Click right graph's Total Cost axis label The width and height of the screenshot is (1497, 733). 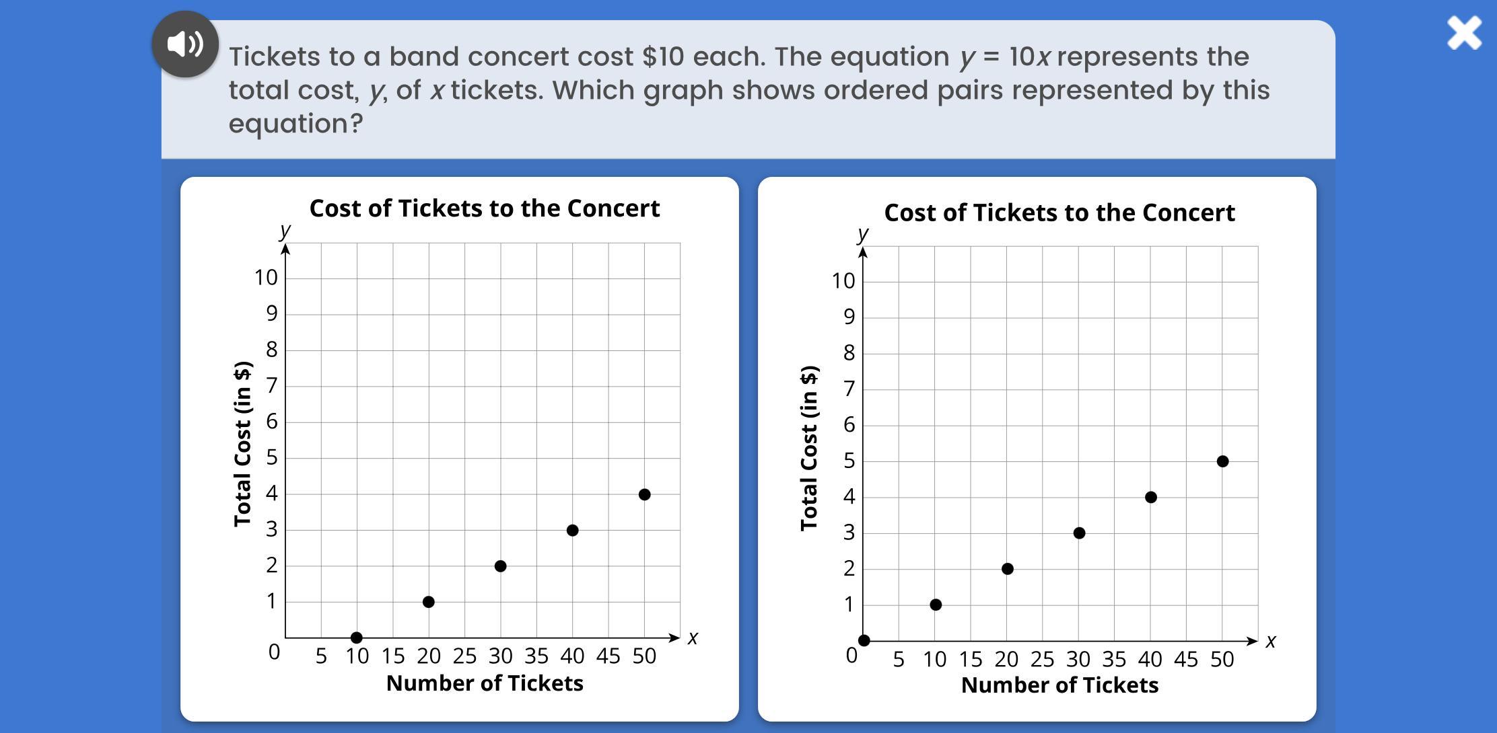tap(809, 448)
